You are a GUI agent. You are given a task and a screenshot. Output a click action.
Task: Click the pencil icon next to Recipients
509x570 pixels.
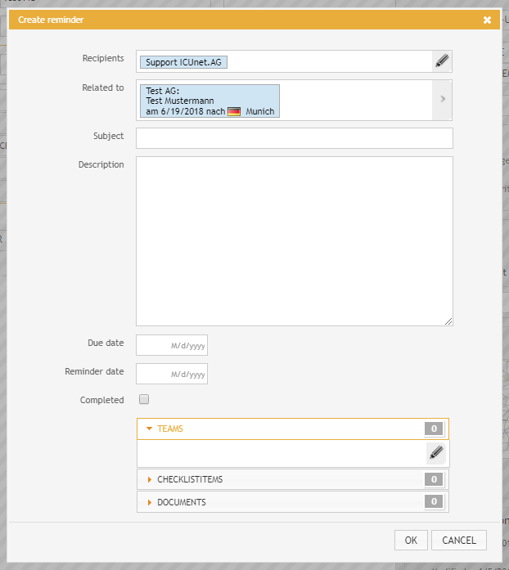(x=442, y=61)
